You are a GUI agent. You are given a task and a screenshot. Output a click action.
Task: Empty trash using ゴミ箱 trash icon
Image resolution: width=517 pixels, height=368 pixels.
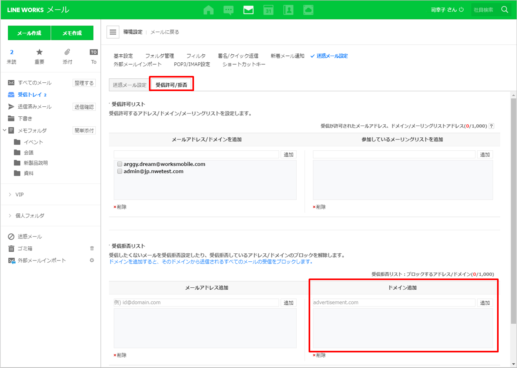[x=92, y=249]
